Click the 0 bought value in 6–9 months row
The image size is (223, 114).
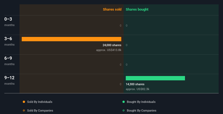(127, 65)
